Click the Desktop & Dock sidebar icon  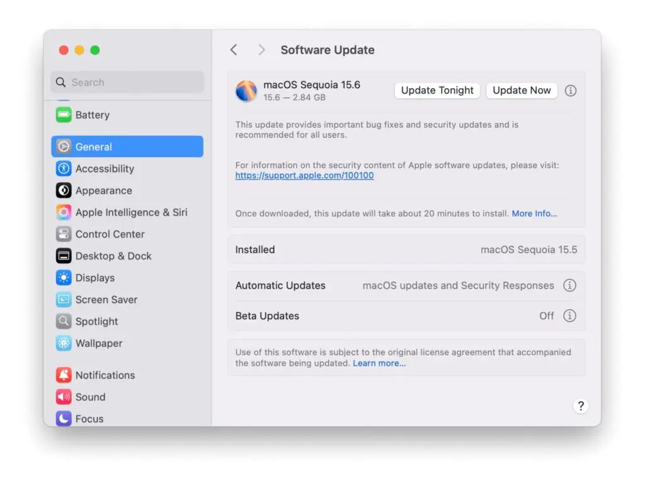click(64, 256)
